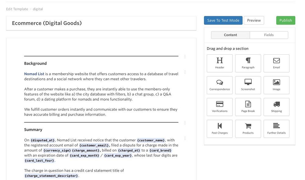The width and height of the screenshot is (305, 180).
Task: Select the Past Charges icon
Action: point(220,126)
